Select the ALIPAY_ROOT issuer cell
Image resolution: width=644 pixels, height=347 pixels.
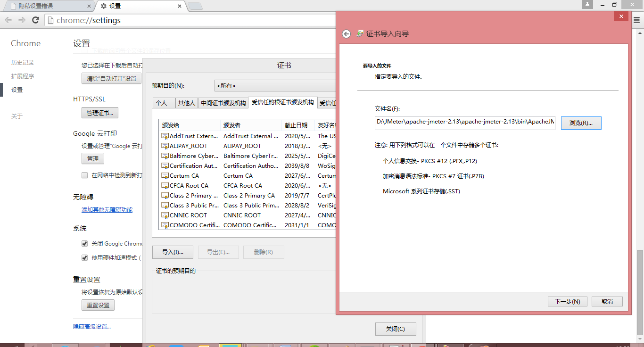coord(242,146)
